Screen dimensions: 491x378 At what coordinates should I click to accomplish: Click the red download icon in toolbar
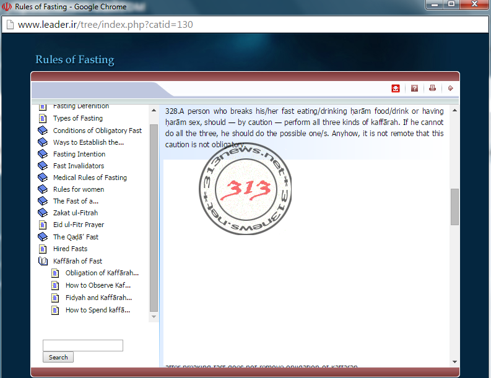pyautogui.click(x=396, y=88)
